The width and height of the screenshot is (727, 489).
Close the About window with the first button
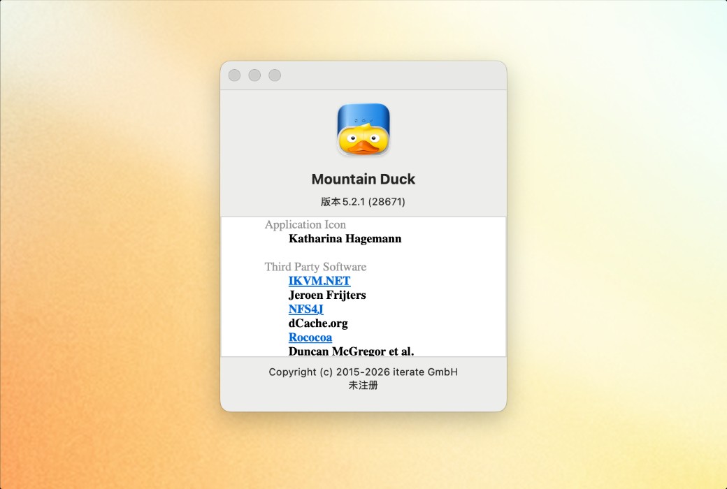pos(235,75)
